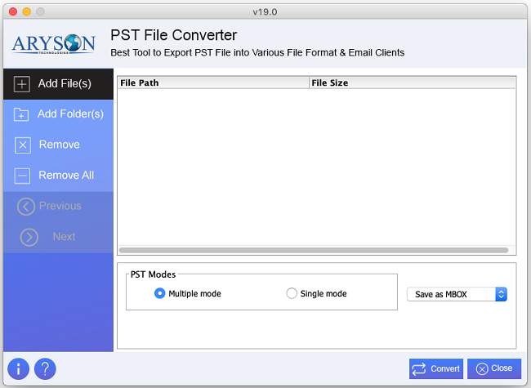Click the Close button's circled X icon

pos(482,368)
